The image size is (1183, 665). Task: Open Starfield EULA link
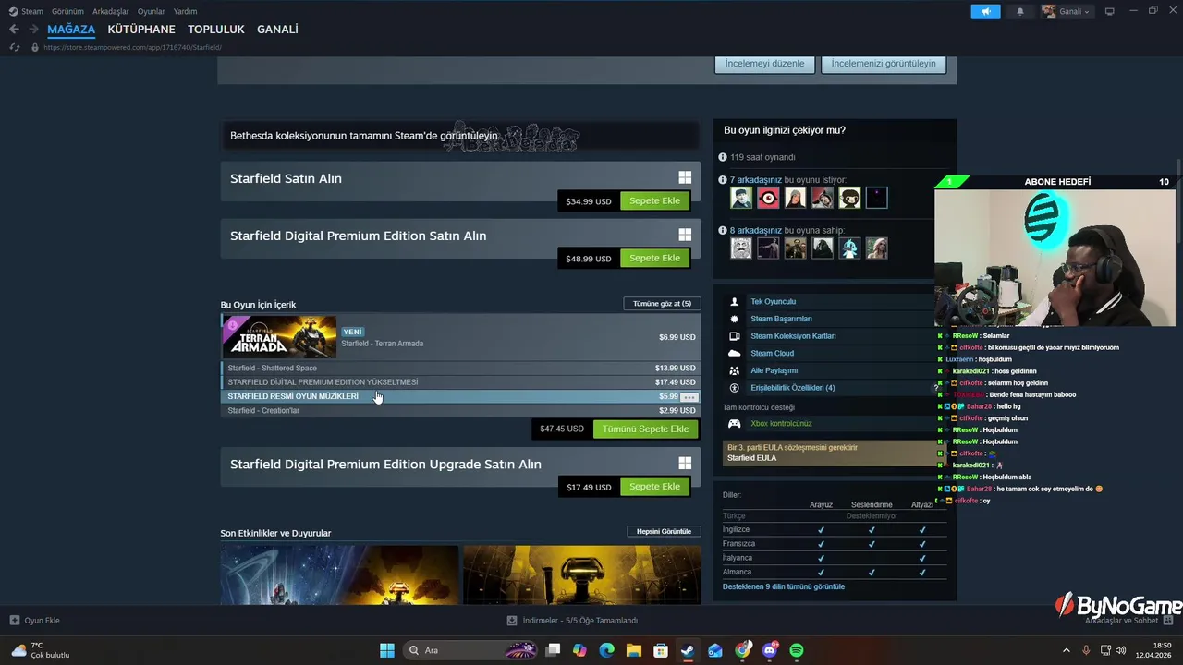(751, 458)
